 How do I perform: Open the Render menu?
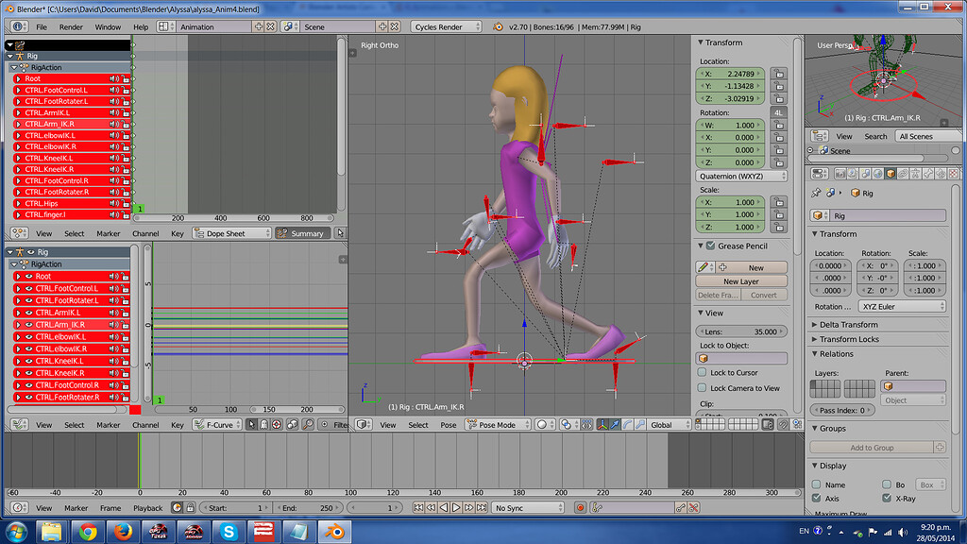click(x=71, y=27)
